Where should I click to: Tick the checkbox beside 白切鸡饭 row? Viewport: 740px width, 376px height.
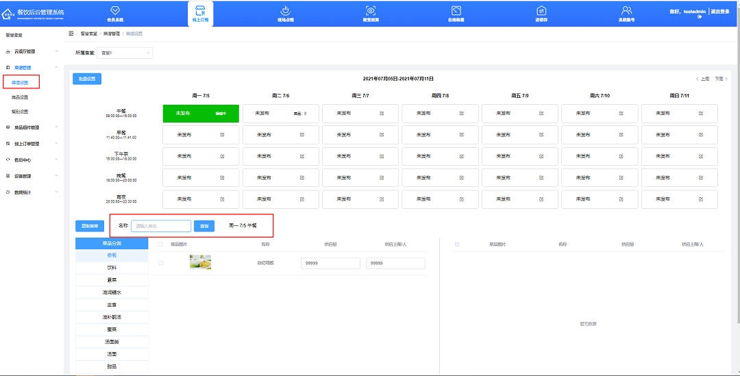pyautogui.click(x=161, y=263)
